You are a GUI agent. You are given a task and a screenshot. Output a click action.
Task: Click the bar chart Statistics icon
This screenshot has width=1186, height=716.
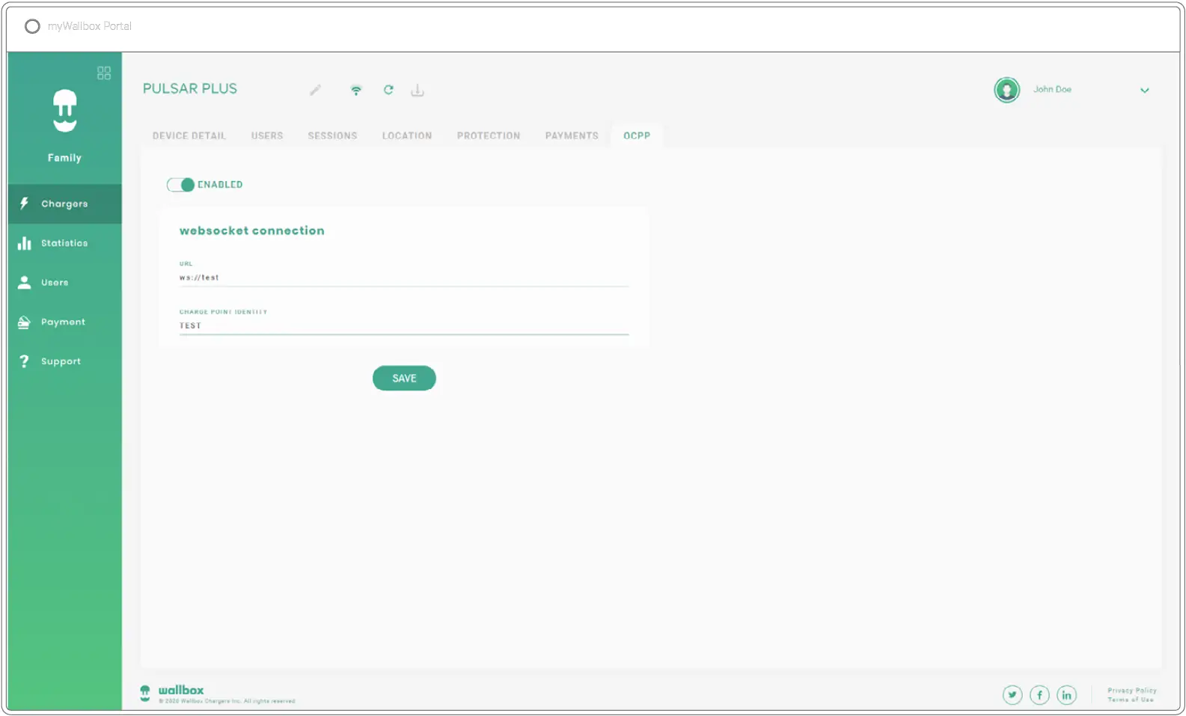point(25,243)
